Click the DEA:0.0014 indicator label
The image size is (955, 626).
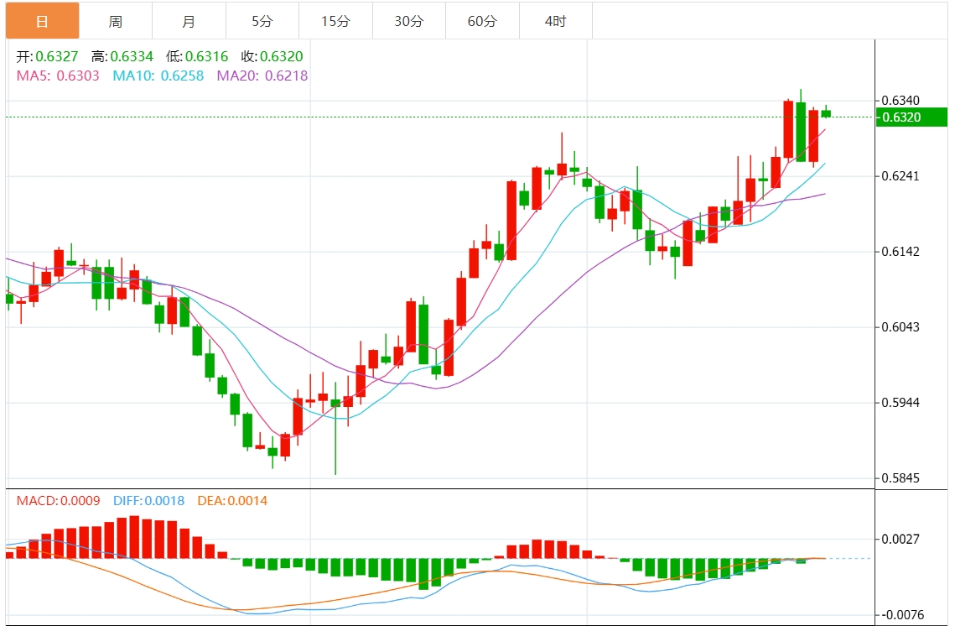click(x=232, y=501)
